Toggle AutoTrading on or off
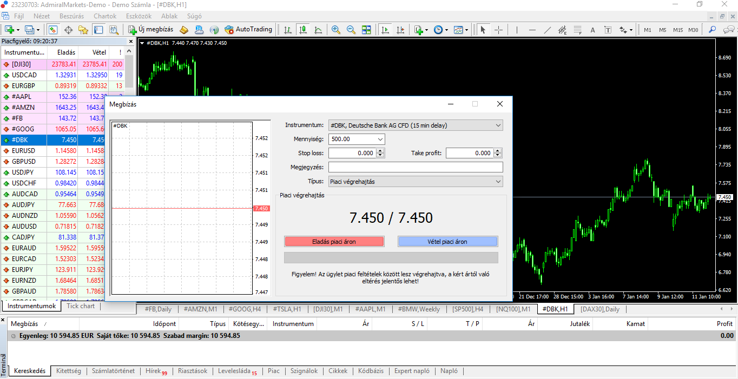 tap(248, 30)
